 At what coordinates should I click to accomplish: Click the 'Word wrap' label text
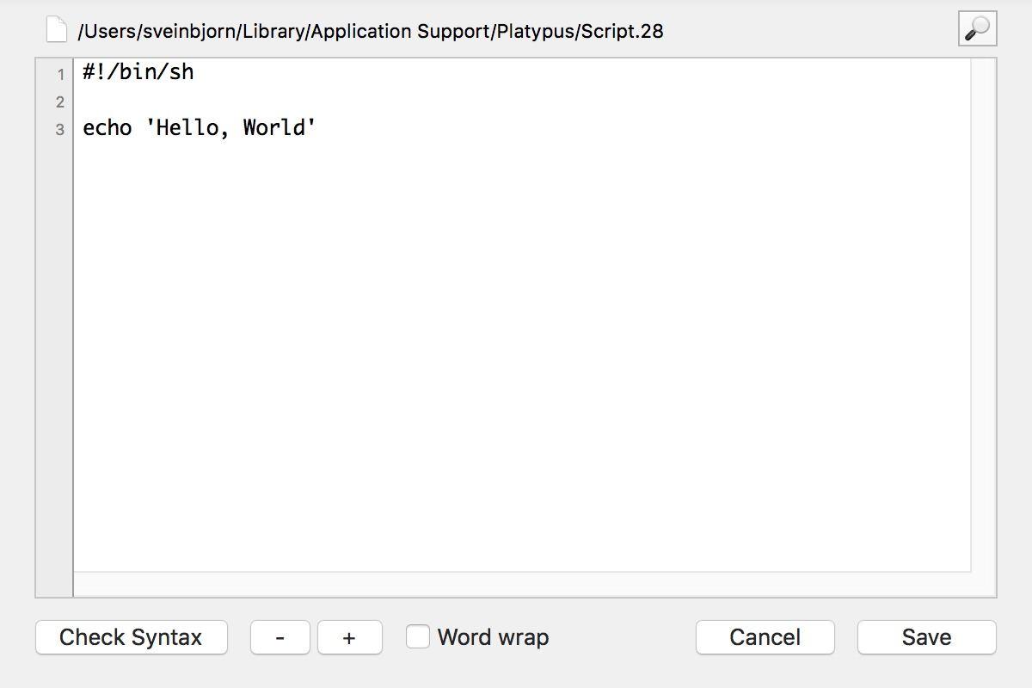(x=493, y=637)
